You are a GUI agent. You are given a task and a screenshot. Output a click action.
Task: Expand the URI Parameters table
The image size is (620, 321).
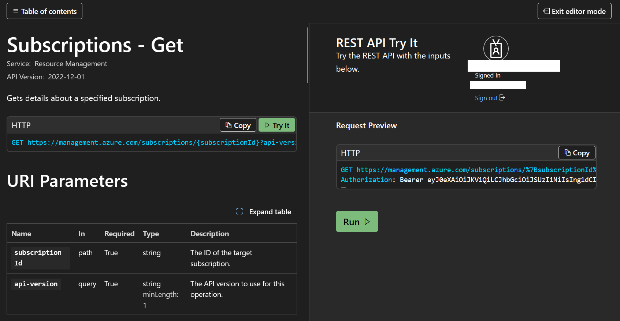click(264, 212)
